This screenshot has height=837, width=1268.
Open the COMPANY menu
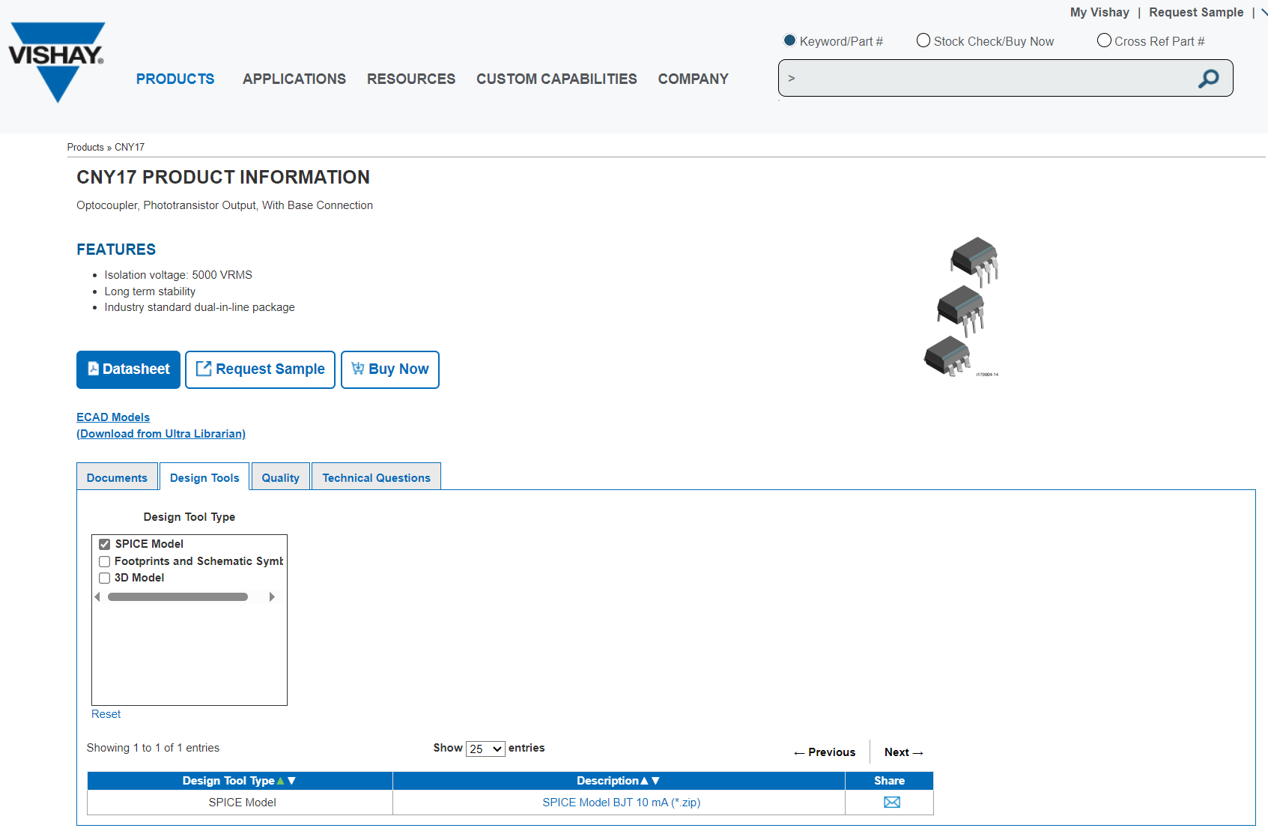(x=693, y=79)
